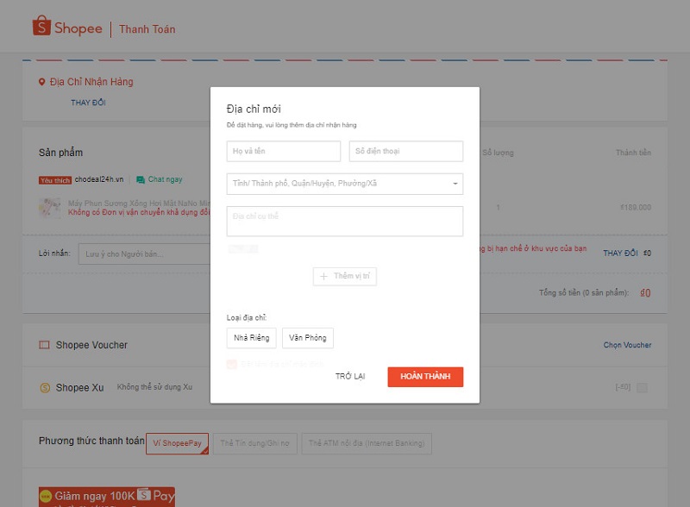Screen dimensions: 690x507
Task: Click the Shopee Voucher ticket icon
Action: pyautogui.click(x=45, y=345)
